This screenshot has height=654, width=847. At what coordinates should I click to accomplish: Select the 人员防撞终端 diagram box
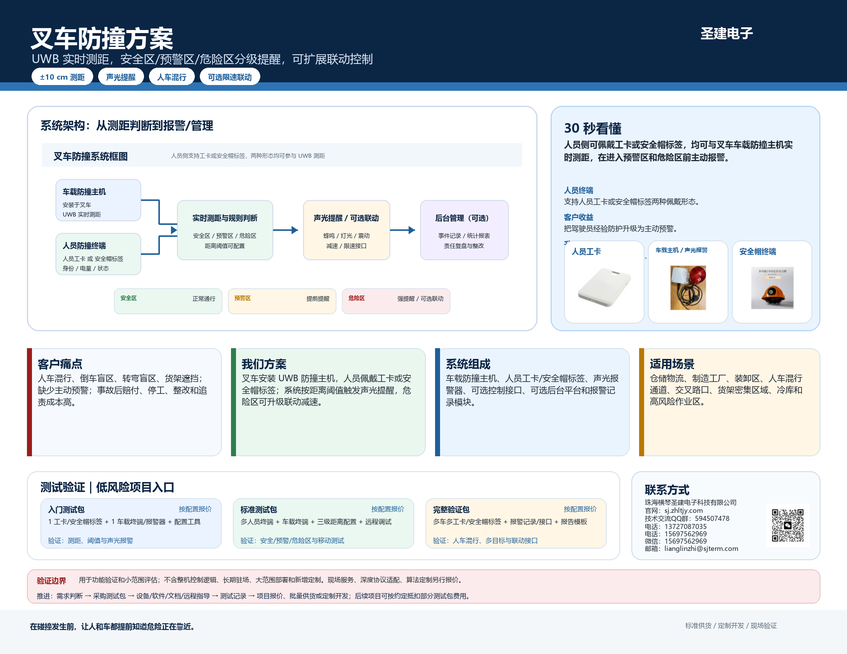click(x=98, y=254)
